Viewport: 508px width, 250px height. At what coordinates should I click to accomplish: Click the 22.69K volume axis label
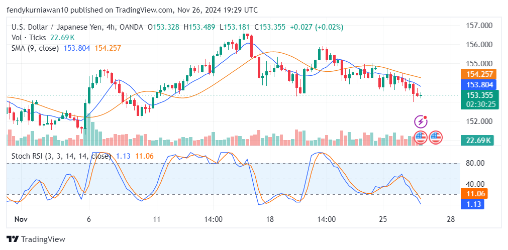coord(477,141)
